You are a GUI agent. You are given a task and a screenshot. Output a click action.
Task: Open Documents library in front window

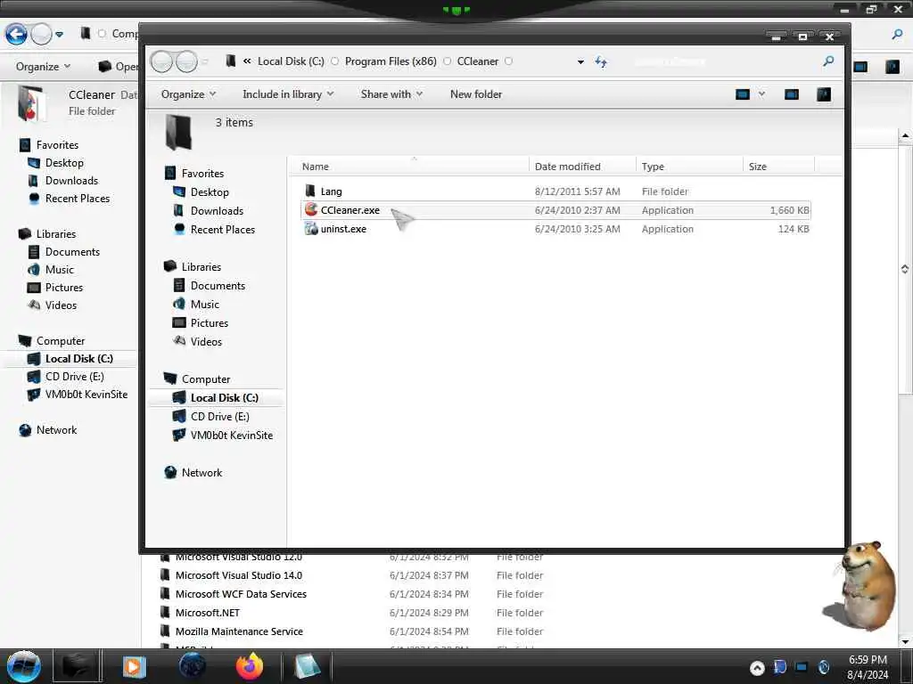point(218,286)
